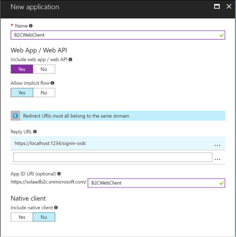The width and height of the screenshot is (236, 237).
Task: Click the B2CWebClient Name input field
Action: point(118,35)
